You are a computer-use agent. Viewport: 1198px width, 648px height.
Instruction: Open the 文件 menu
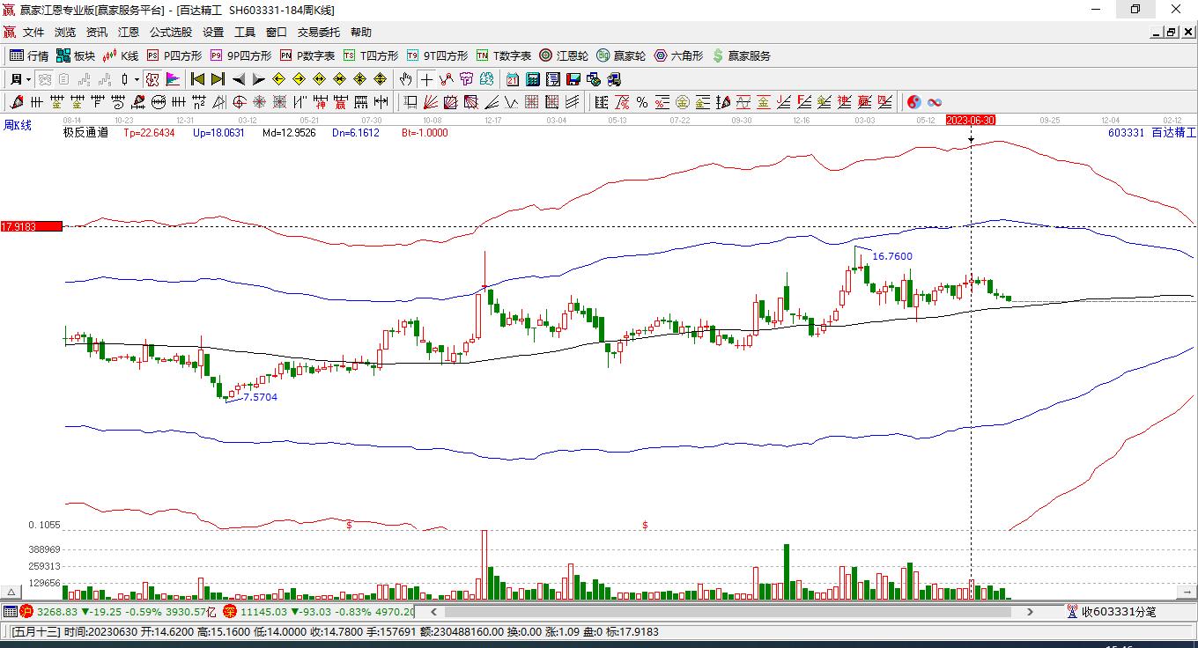(x=33, y=33)
